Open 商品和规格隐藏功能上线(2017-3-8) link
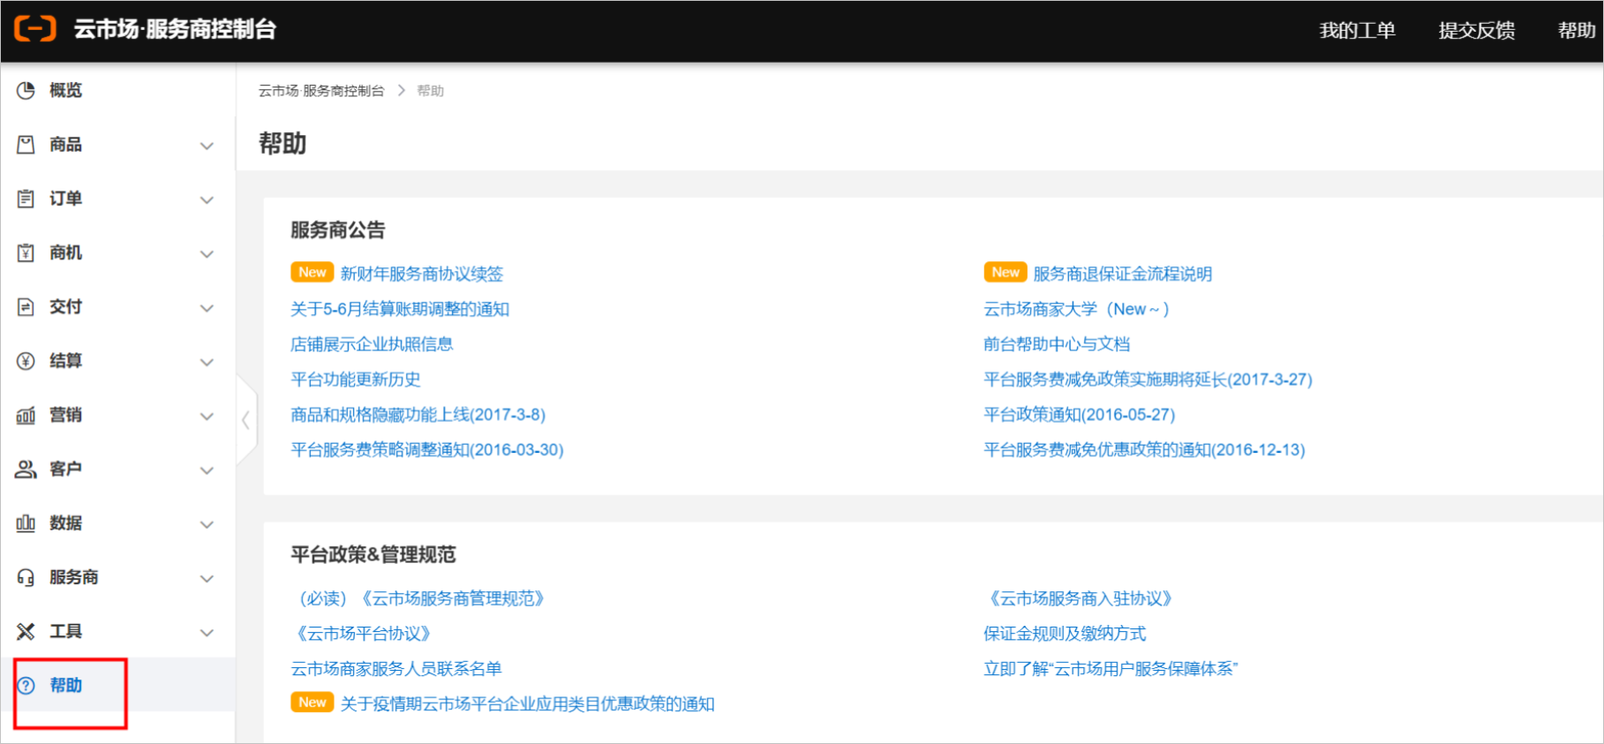 pos(418,415)
